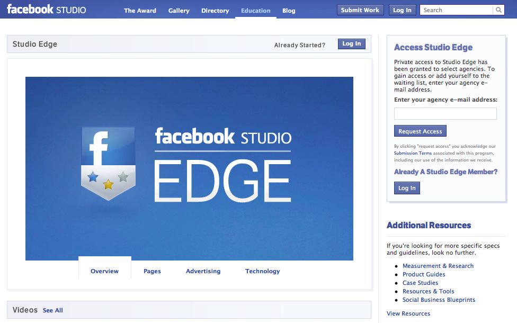Focus the Search text field

457,10
